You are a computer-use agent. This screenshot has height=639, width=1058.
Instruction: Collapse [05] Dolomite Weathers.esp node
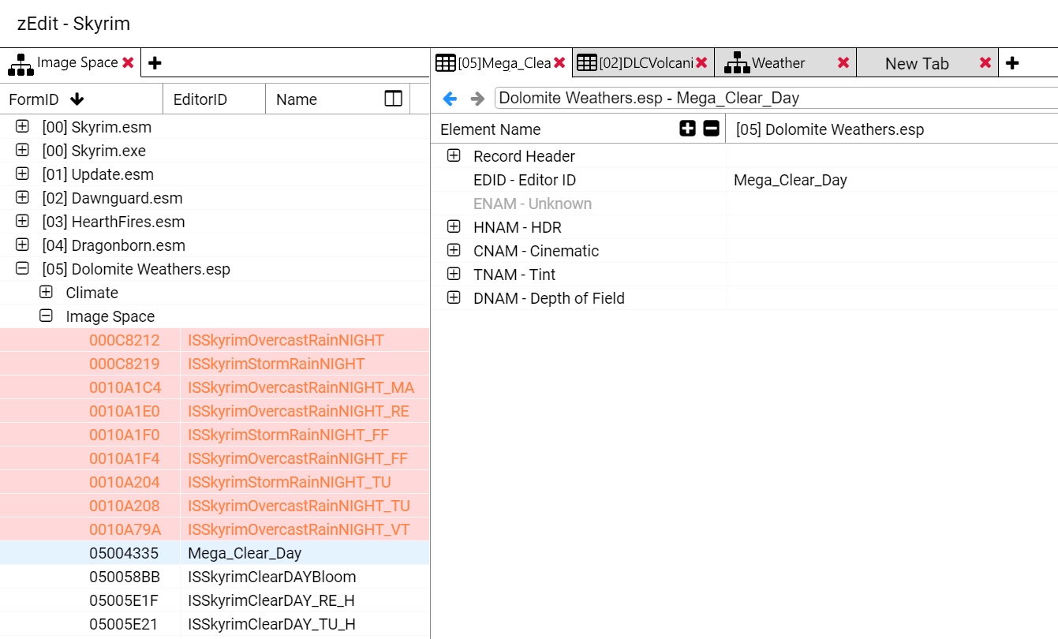coord(22,268)
